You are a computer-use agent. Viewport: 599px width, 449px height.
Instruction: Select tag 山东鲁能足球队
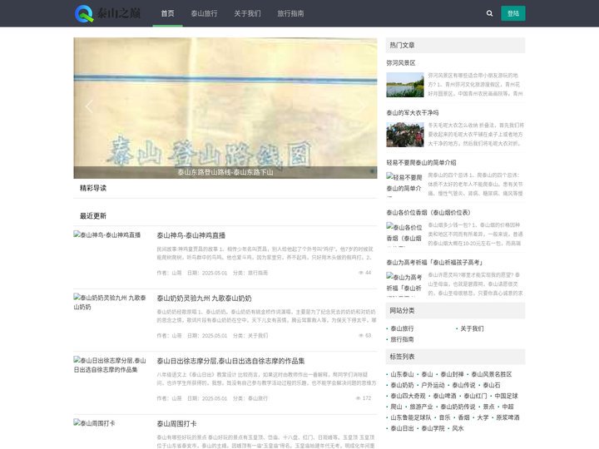point(411,417)
